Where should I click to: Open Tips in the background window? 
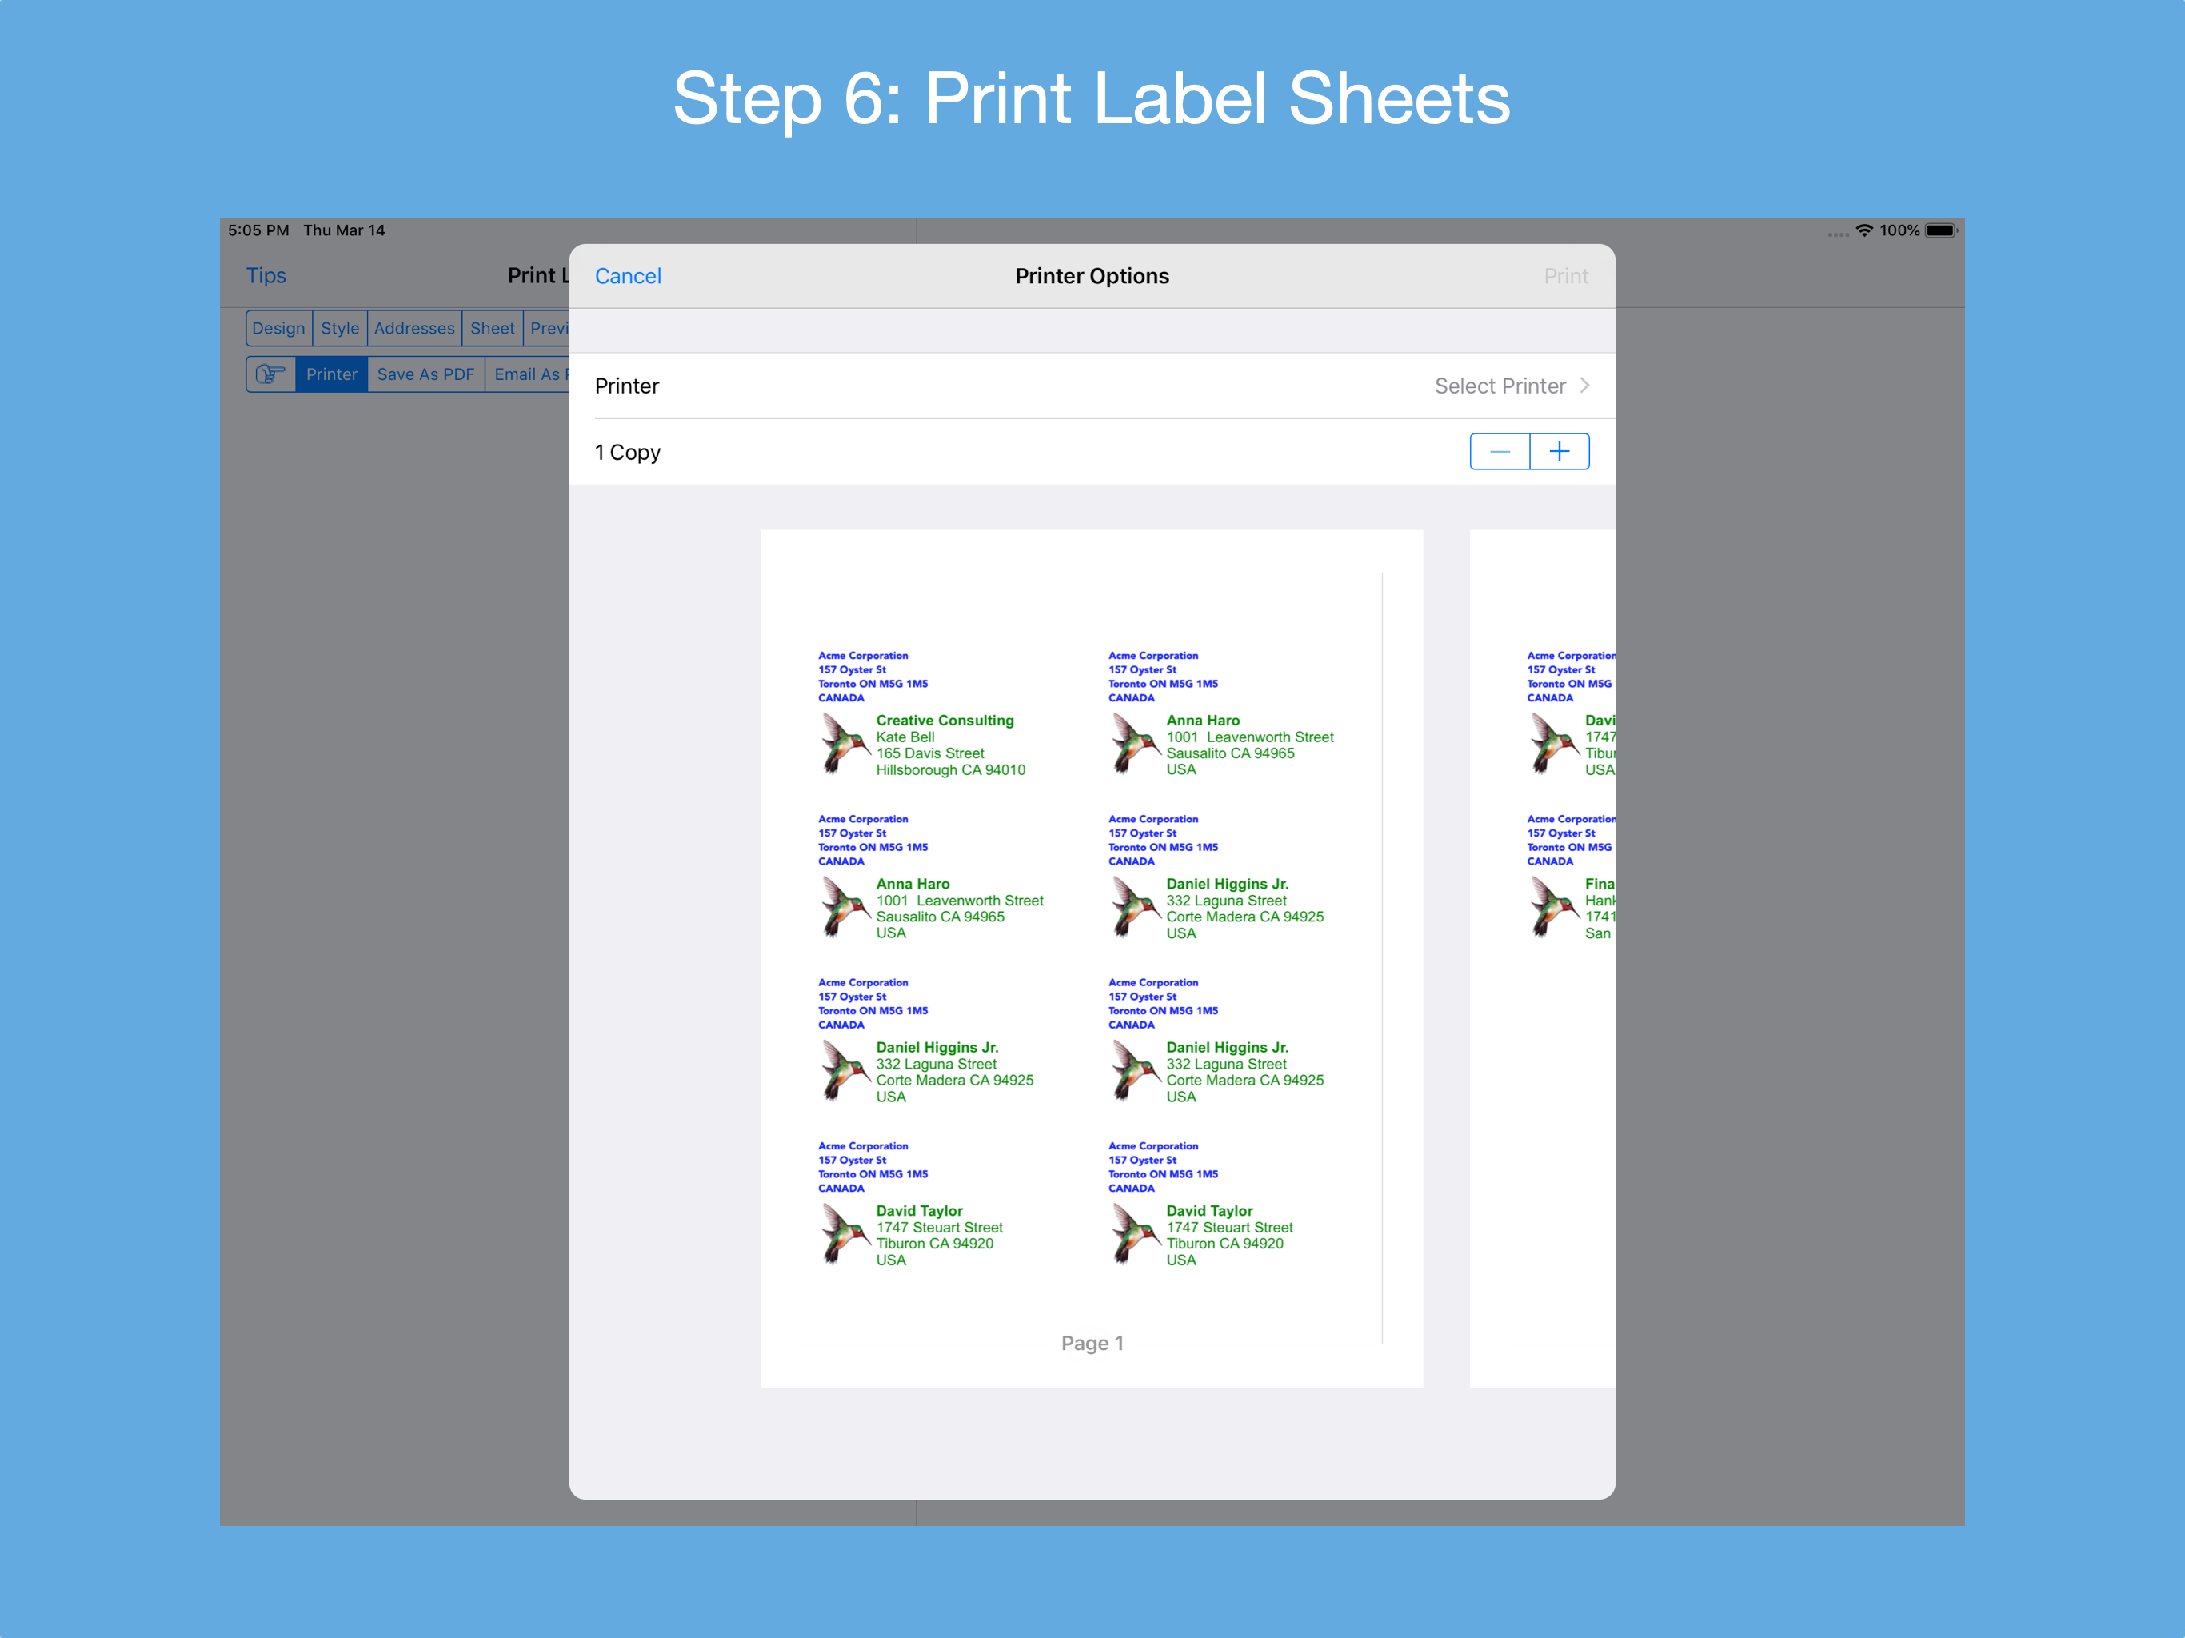coord(266,276)
